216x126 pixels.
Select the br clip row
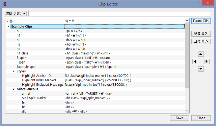point(95,107)
